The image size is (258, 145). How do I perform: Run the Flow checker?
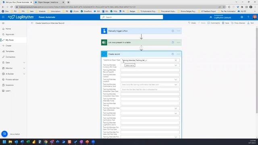pyautogui.click(x=238, y=23)
